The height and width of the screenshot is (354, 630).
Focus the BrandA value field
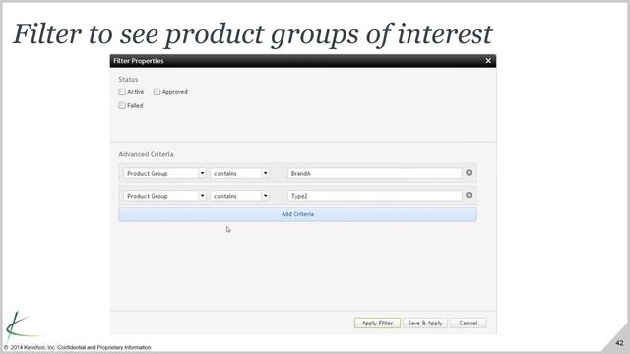click(375, 173)
